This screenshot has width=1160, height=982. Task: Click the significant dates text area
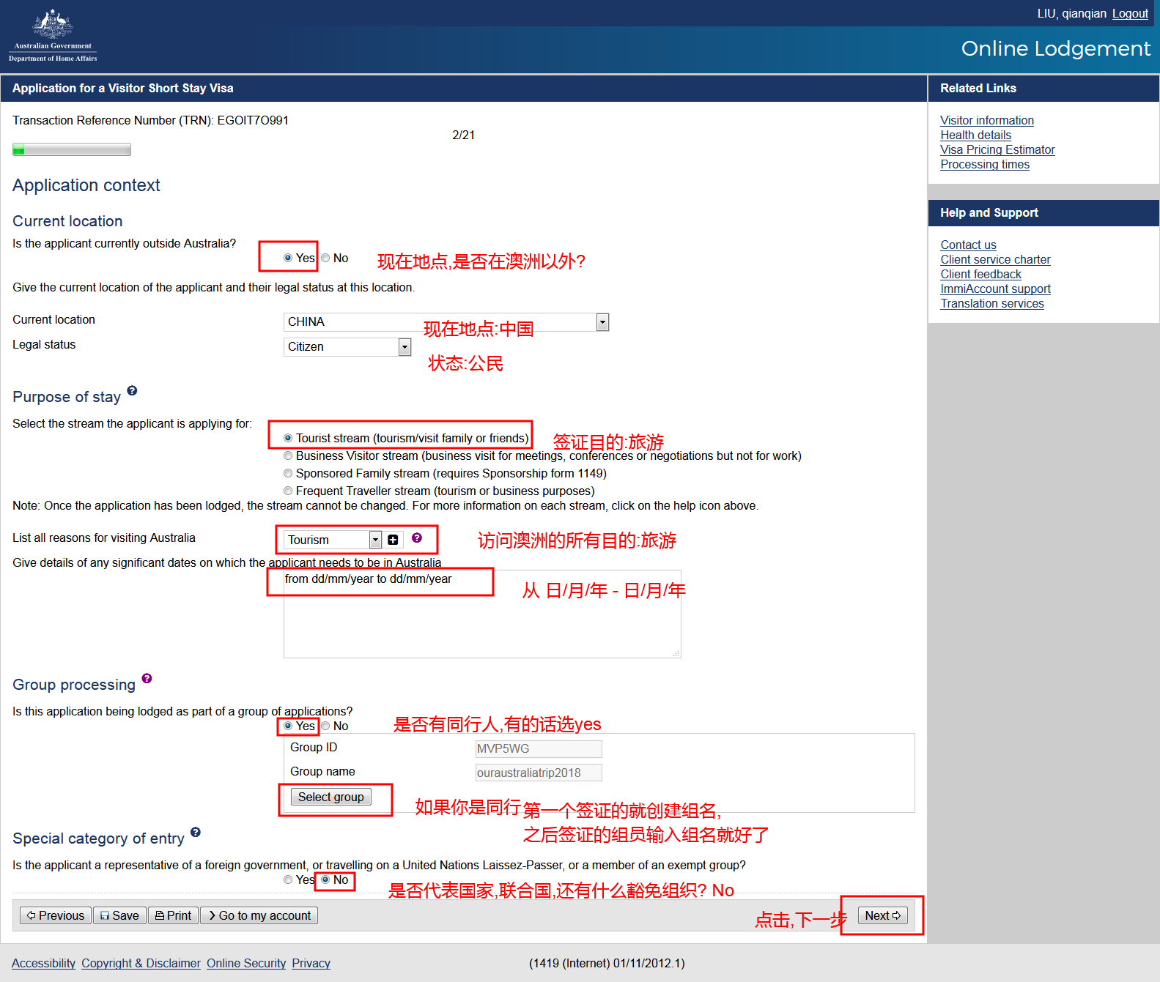(481, 622)
